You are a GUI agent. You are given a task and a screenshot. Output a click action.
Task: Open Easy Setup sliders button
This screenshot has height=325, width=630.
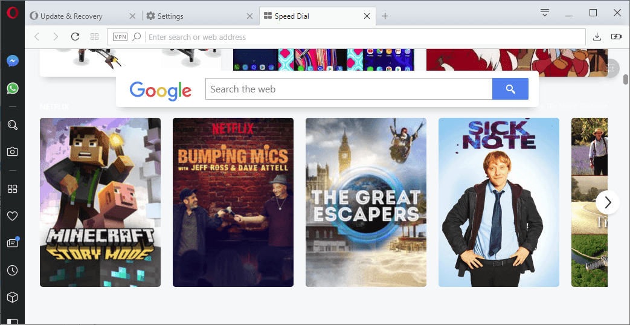tap(611, 68)
